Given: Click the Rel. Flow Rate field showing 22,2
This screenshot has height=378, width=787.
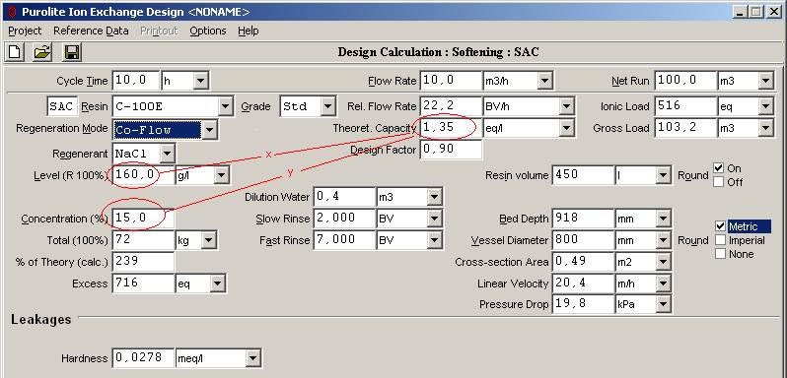Looking at the screenshot, I should 451,106.
